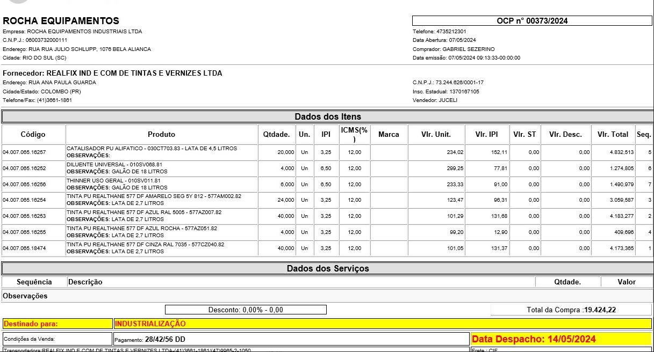Click the Vlr. Unit. column header
The width and height of the screenshot is (654, 352).
[436, 135]
